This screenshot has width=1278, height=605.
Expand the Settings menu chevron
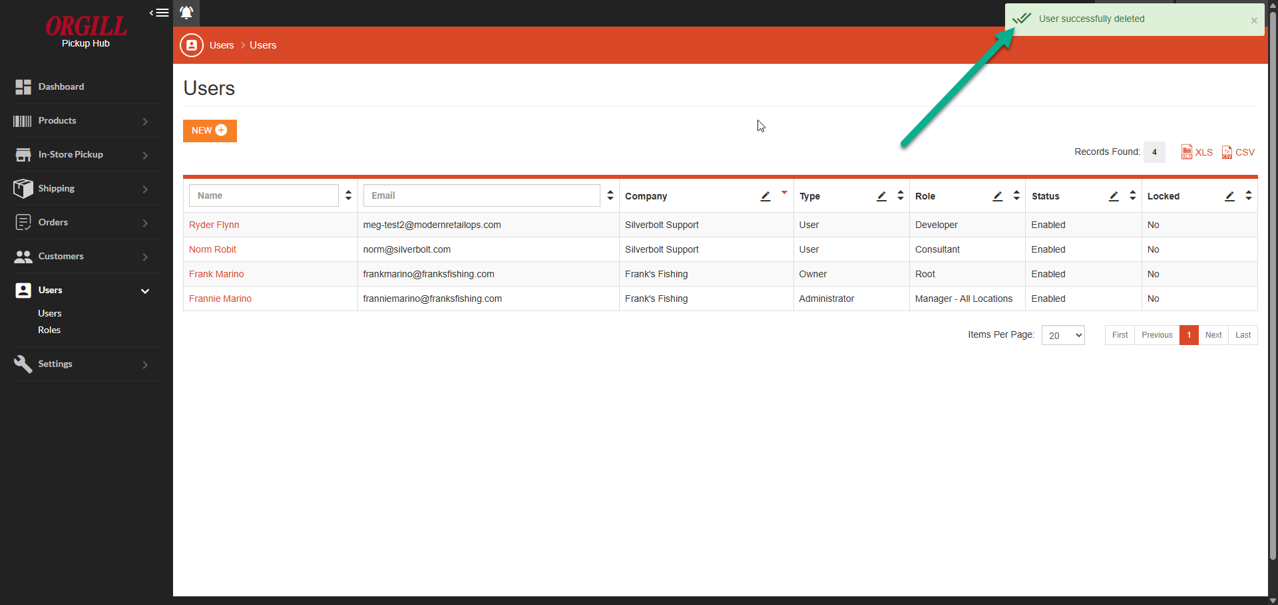(145, 365)
